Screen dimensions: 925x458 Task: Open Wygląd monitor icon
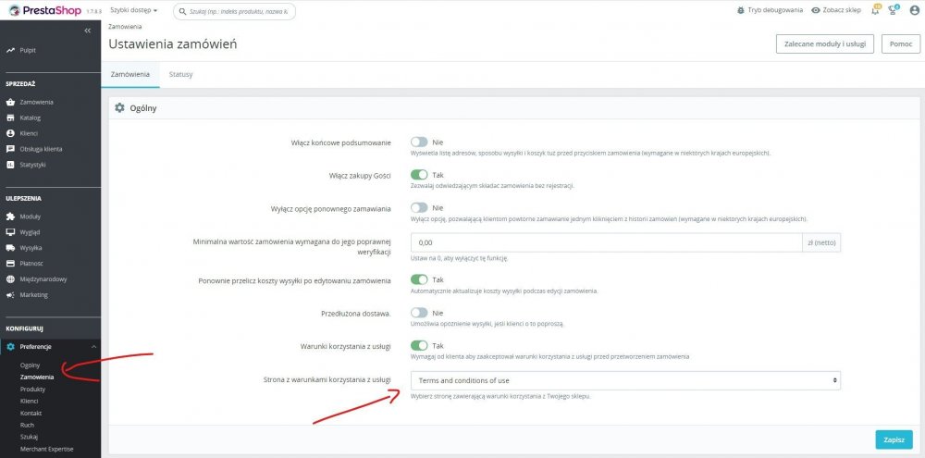point(10,232)
